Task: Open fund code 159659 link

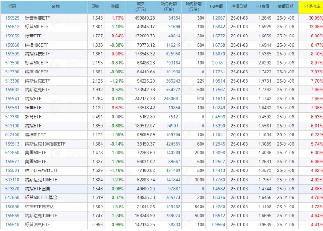Action: [x=12, y=216]
